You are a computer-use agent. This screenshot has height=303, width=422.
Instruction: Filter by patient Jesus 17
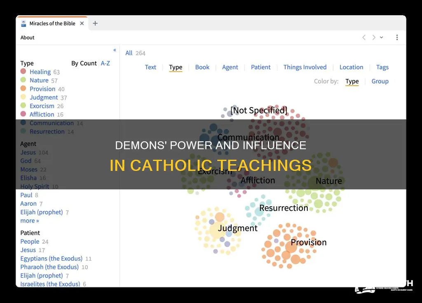tap(28, 250)
